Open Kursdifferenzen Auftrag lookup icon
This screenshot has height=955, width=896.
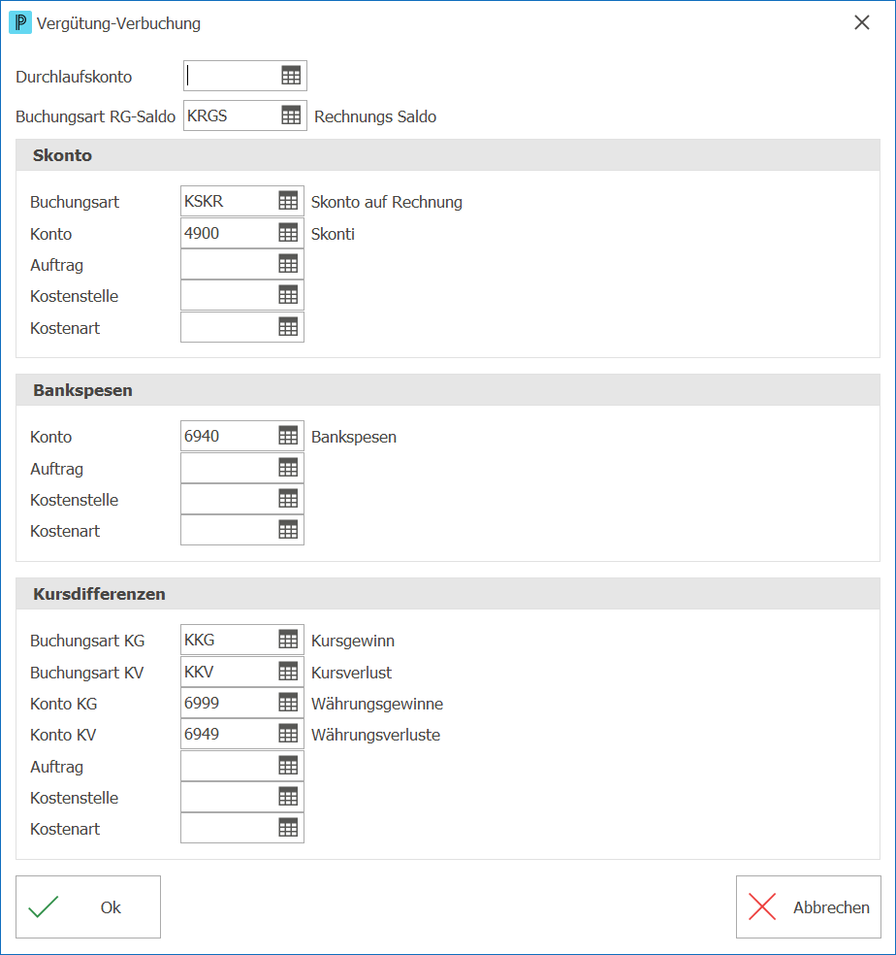(288, 766)
